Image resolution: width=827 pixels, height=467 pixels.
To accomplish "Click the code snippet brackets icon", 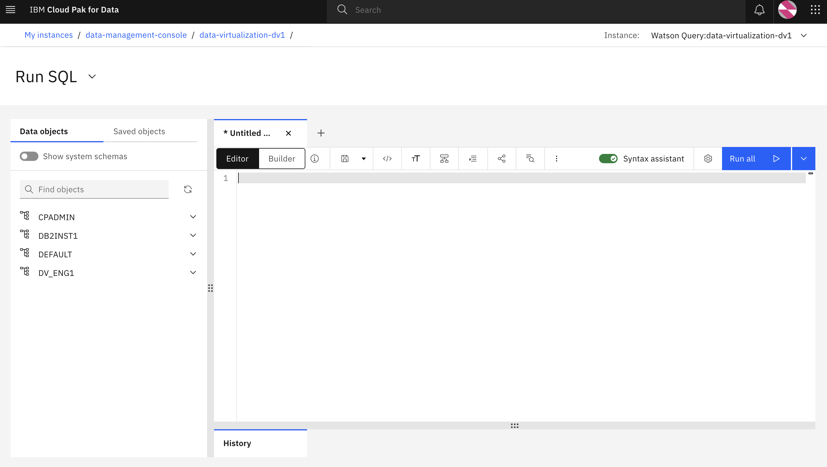I will (x=387, y=159).
